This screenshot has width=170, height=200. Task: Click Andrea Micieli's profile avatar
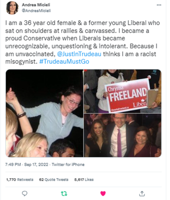12,8
